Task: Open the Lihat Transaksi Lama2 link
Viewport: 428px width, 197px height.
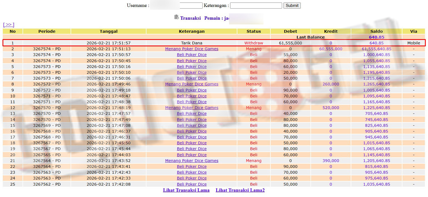Action: (240, 190)
